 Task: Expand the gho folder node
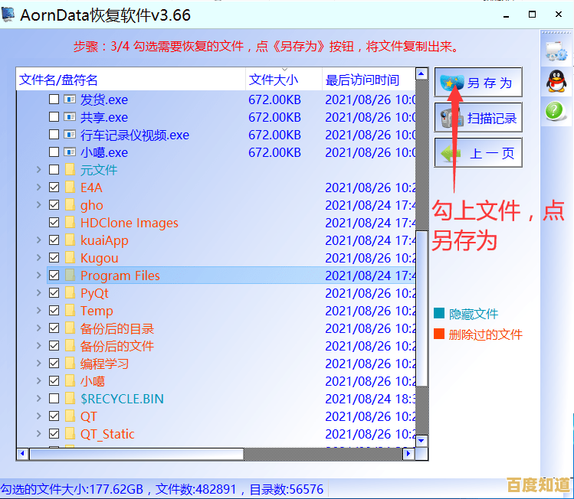pos(39,204)
